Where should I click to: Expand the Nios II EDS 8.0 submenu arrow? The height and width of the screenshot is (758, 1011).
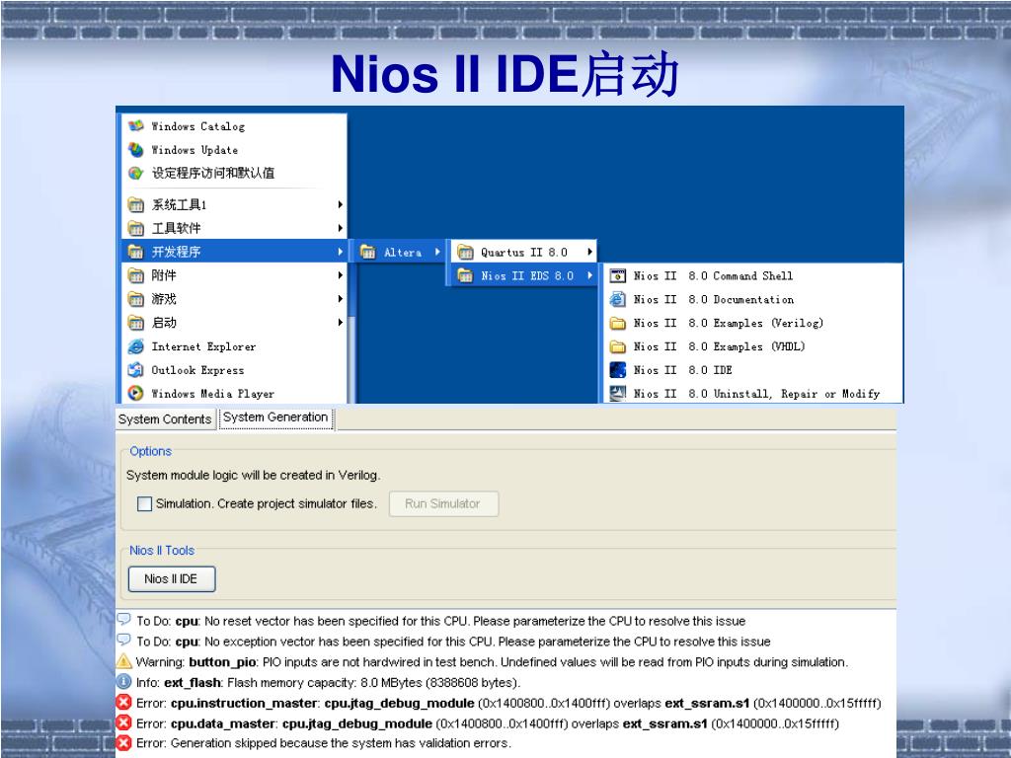(x=589, y=276)
